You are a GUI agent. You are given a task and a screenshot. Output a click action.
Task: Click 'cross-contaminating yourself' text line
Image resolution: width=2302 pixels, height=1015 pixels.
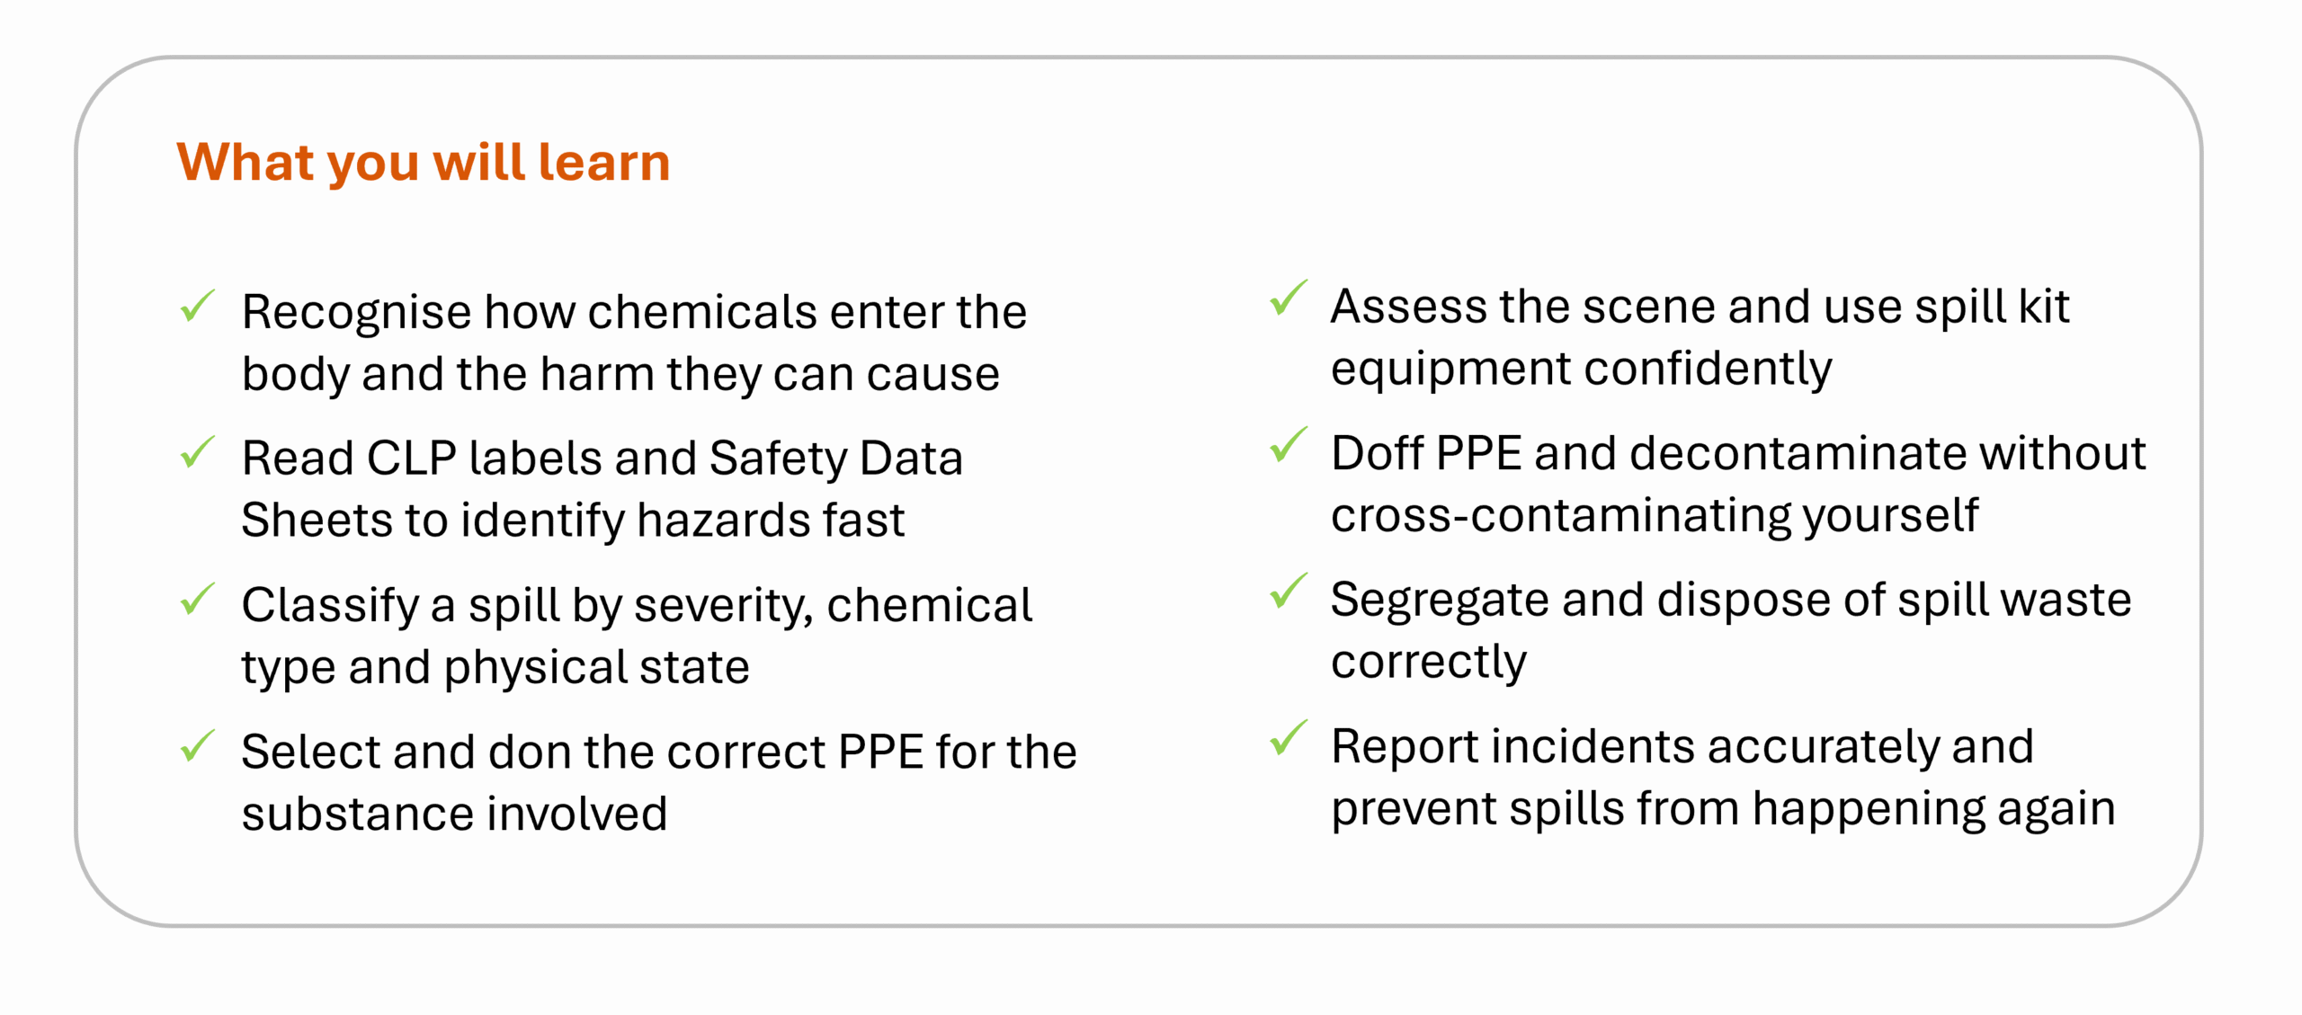click(x=1655, y=516)
